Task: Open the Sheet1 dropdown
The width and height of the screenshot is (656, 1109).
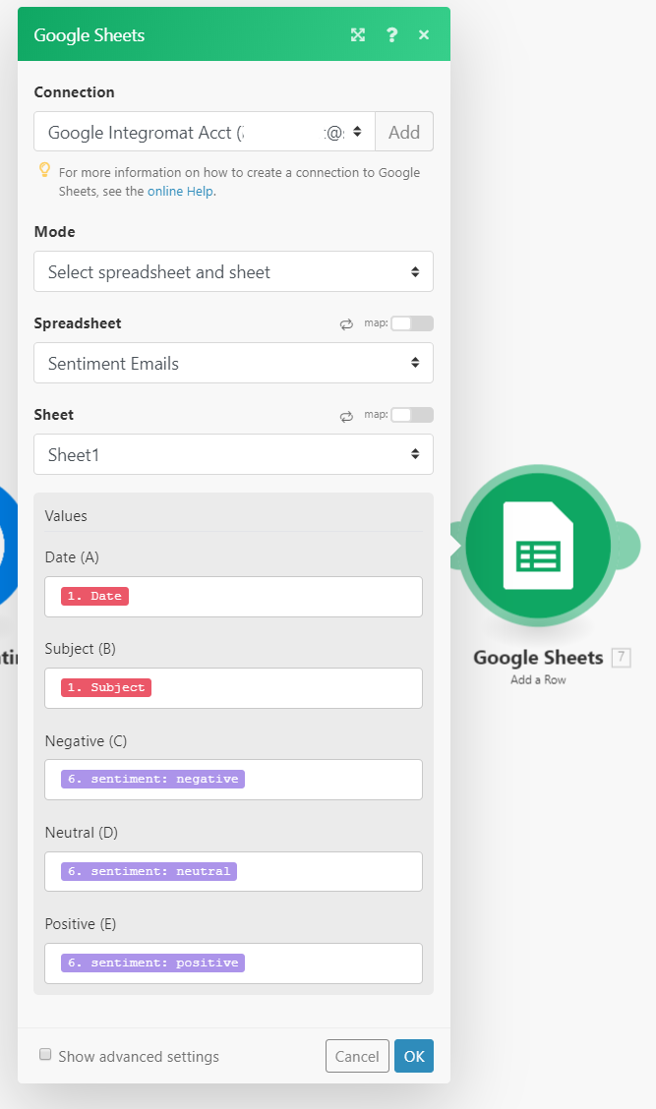Action: click(x=233, y=454)
